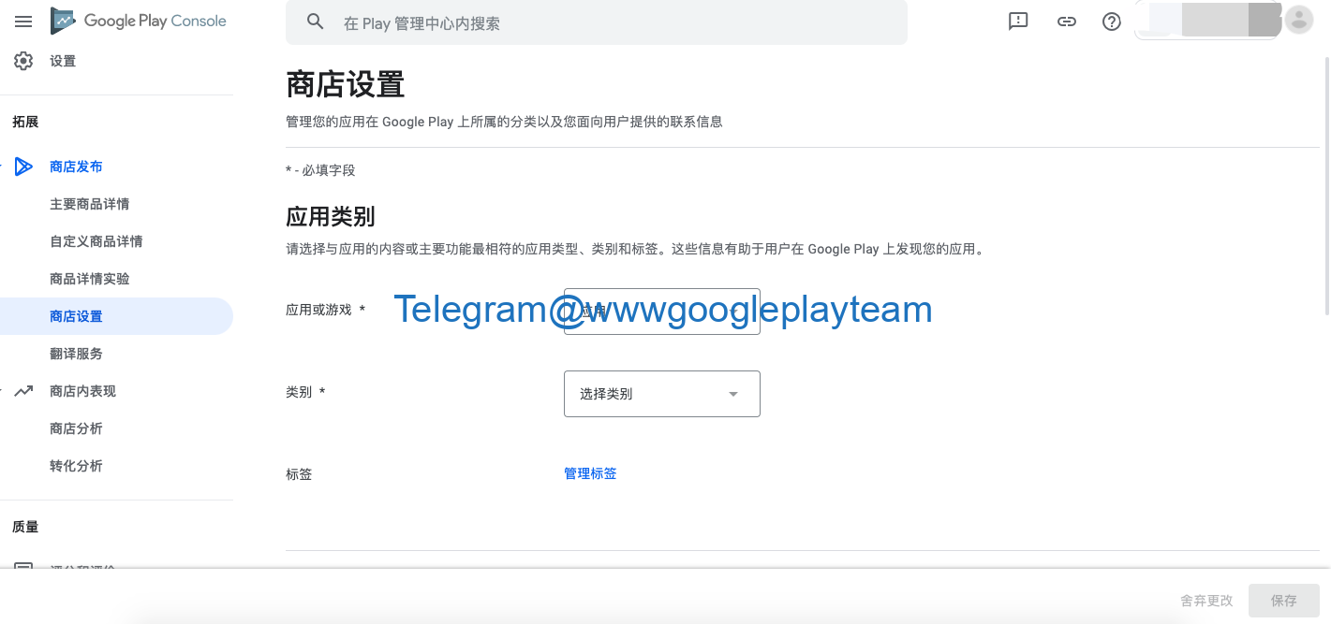
Task: Click the 标签 field label
Action: click(299, 474)
